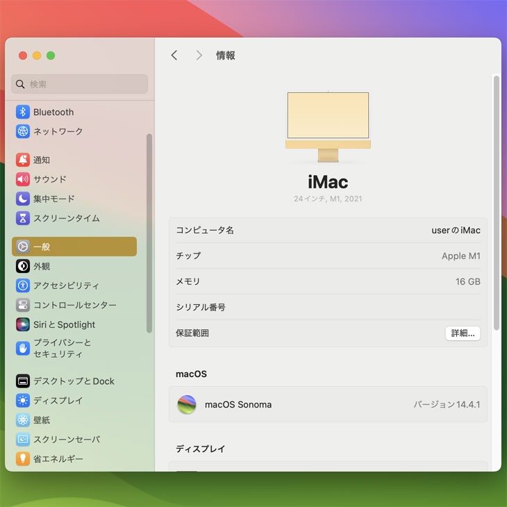
Task: Click the 検索 search field
Action: pyautogui.click(x=80, y=84)
